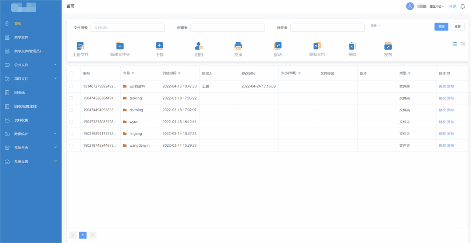Screen dimensions: 471x243
Task: Click the 上传文件 upload icon
Action: tap(81, 46)
